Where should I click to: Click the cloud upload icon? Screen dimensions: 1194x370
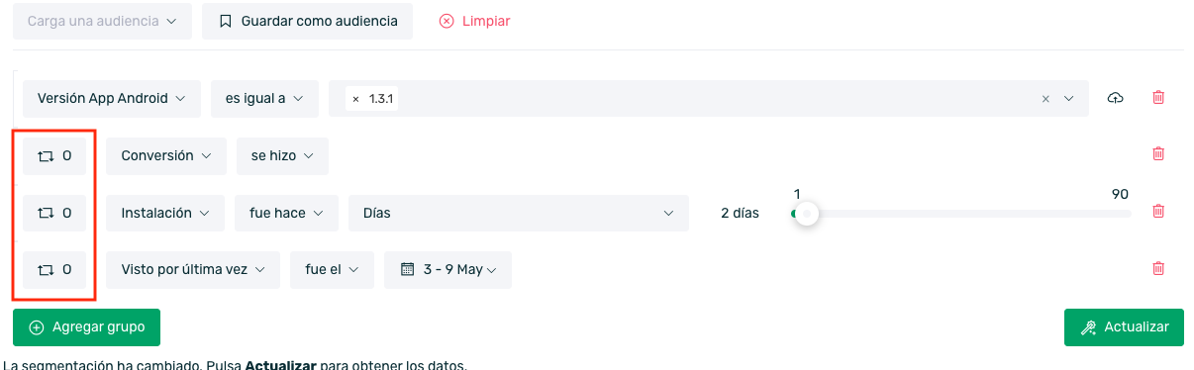click(x=1116, y=98)
